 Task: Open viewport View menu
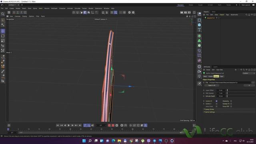(11, 16)
